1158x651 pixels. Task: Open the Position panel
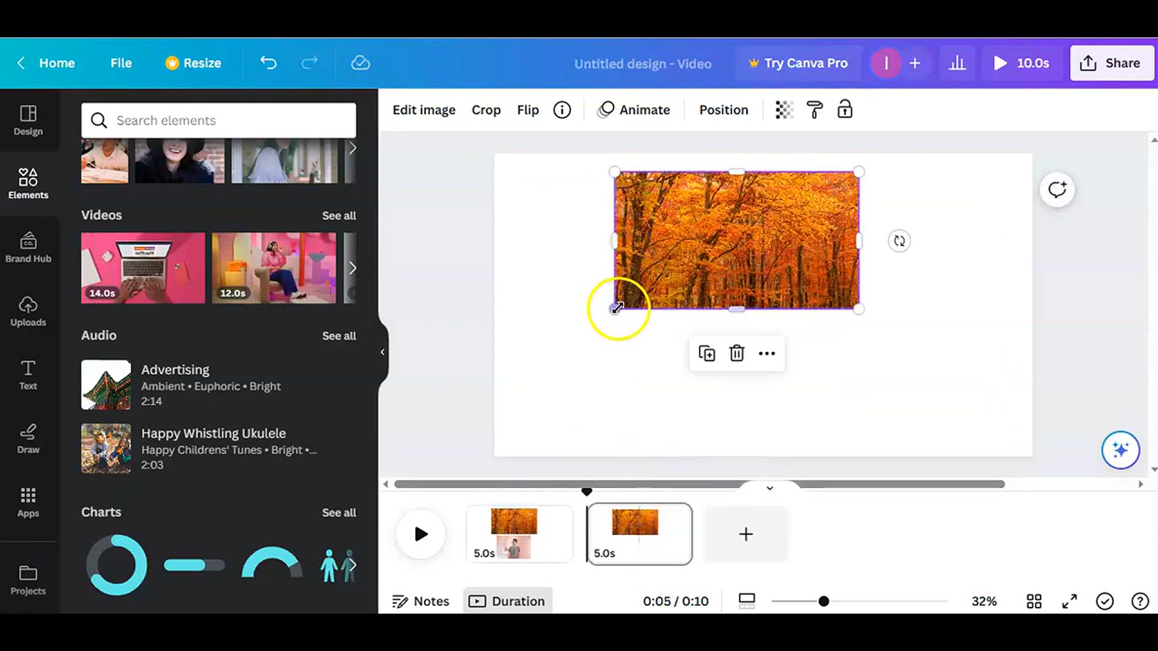[x=724, y=110]
